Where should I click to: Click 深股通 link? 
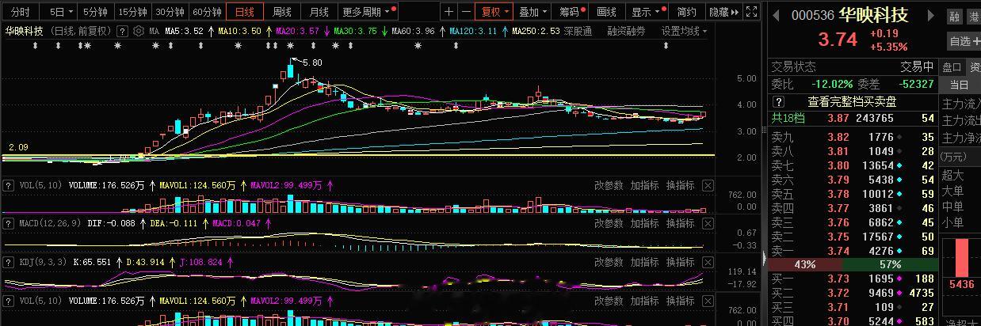pyautogui.click(x=577, y=31)
